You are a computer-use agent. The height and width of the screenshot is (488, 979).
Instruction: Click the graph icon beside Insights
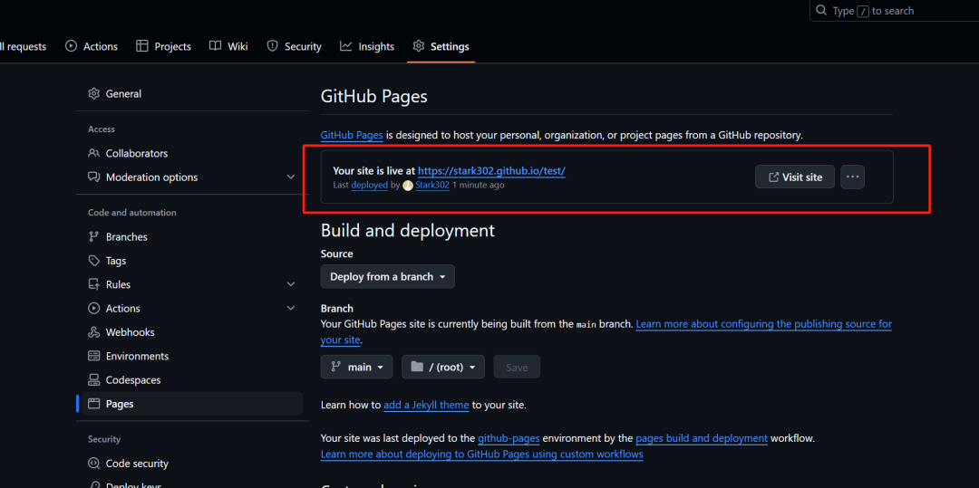click(346, 46)
